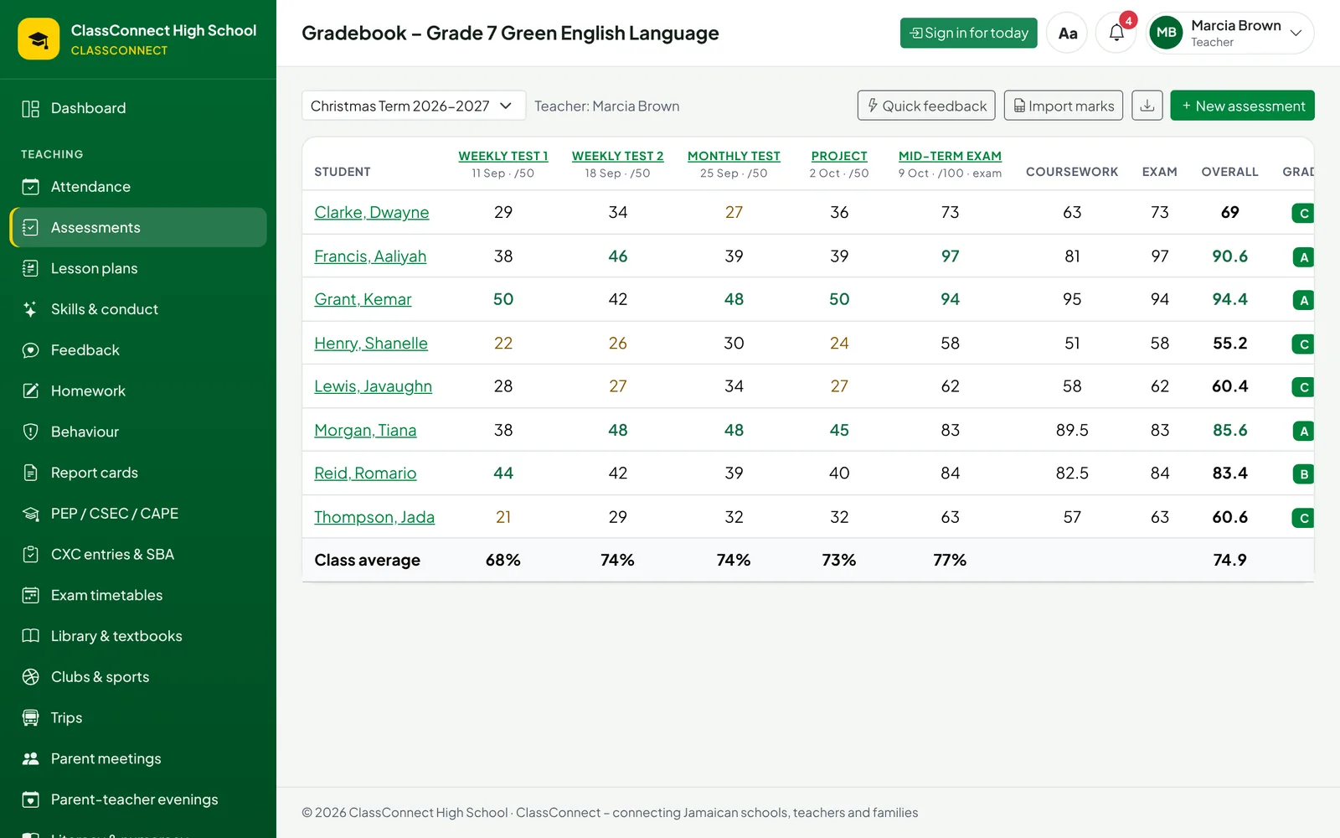The image size is (1340, 838).
Task: Open the Aa text size control
Action: pos(1067,33)
